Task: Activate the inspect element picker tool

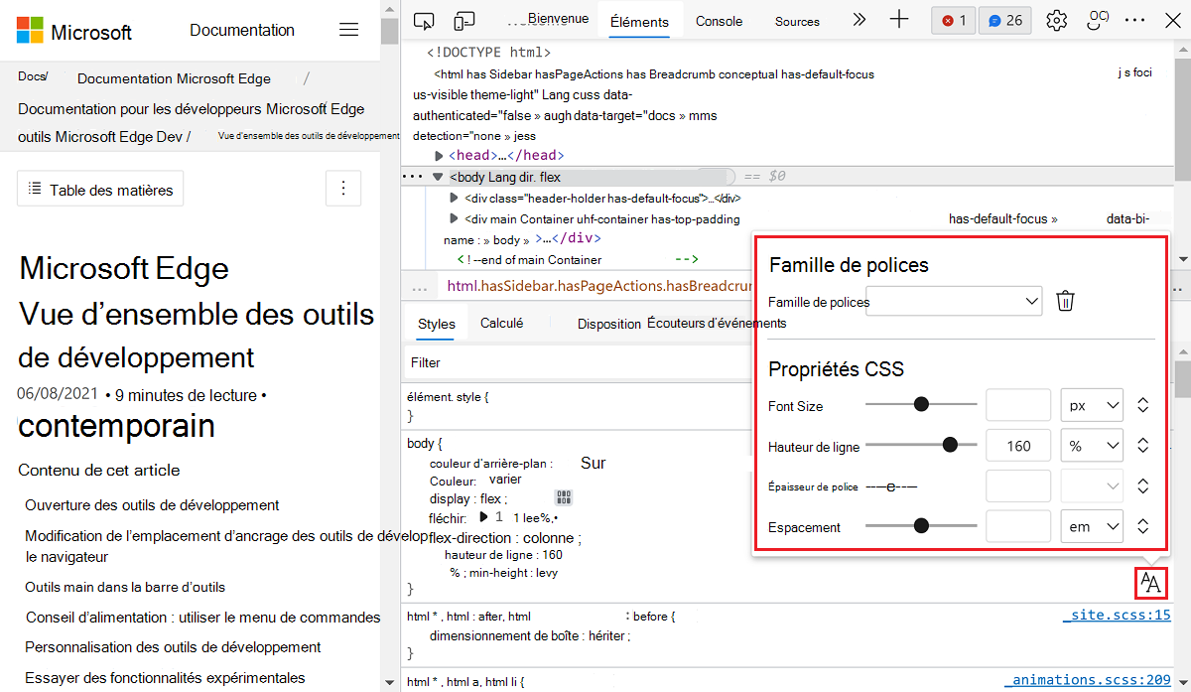Action: pyautogui.click(x=425, y=21)
